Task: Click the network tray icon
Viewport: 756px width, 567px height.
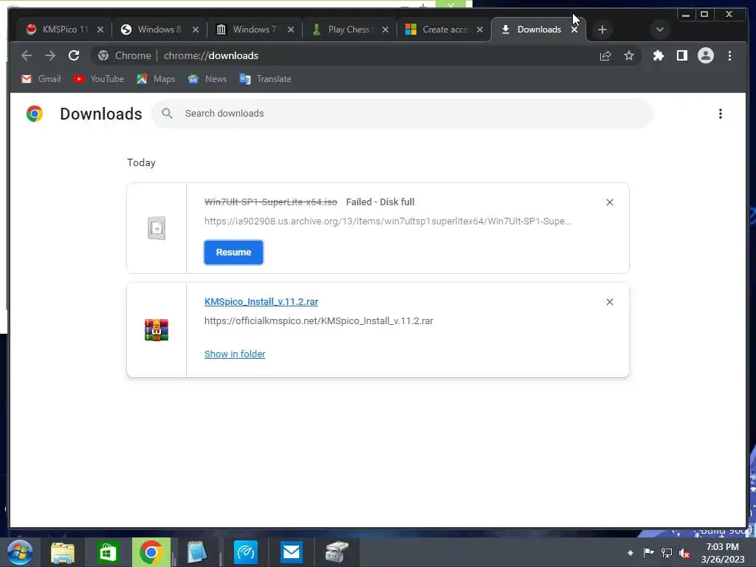Action: tap(667, 553)
